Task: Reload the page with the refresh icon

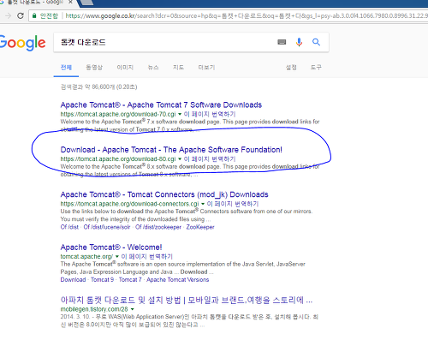Action: [x=21, y=15]
